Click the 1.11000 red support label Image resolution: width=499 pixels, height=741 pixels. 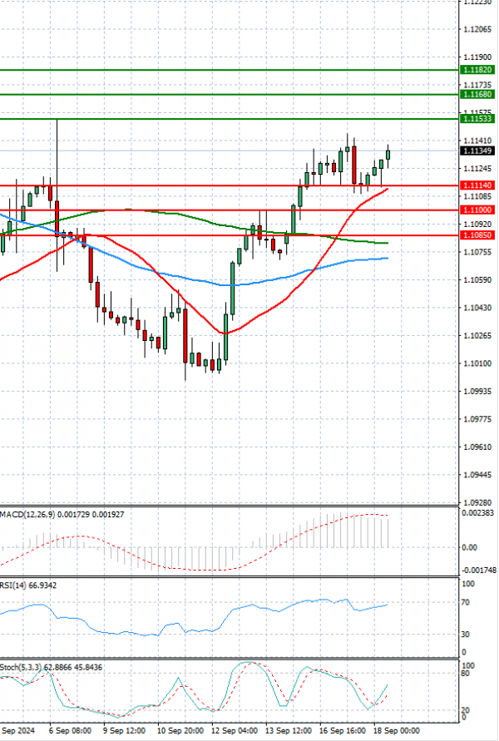click(477, 210)
